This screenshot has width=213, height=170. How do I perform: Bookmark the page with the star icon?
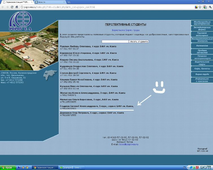point(200,7)
